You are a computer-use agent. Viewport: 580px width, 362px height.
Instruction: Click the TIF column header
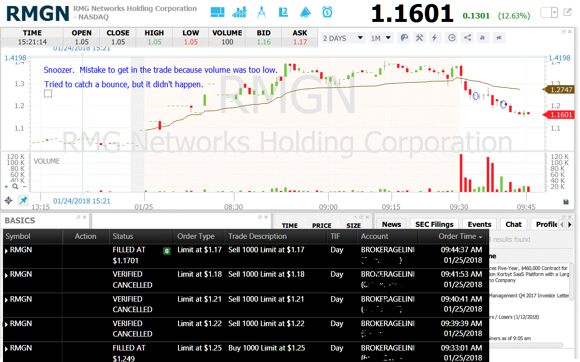pos(335,236)
